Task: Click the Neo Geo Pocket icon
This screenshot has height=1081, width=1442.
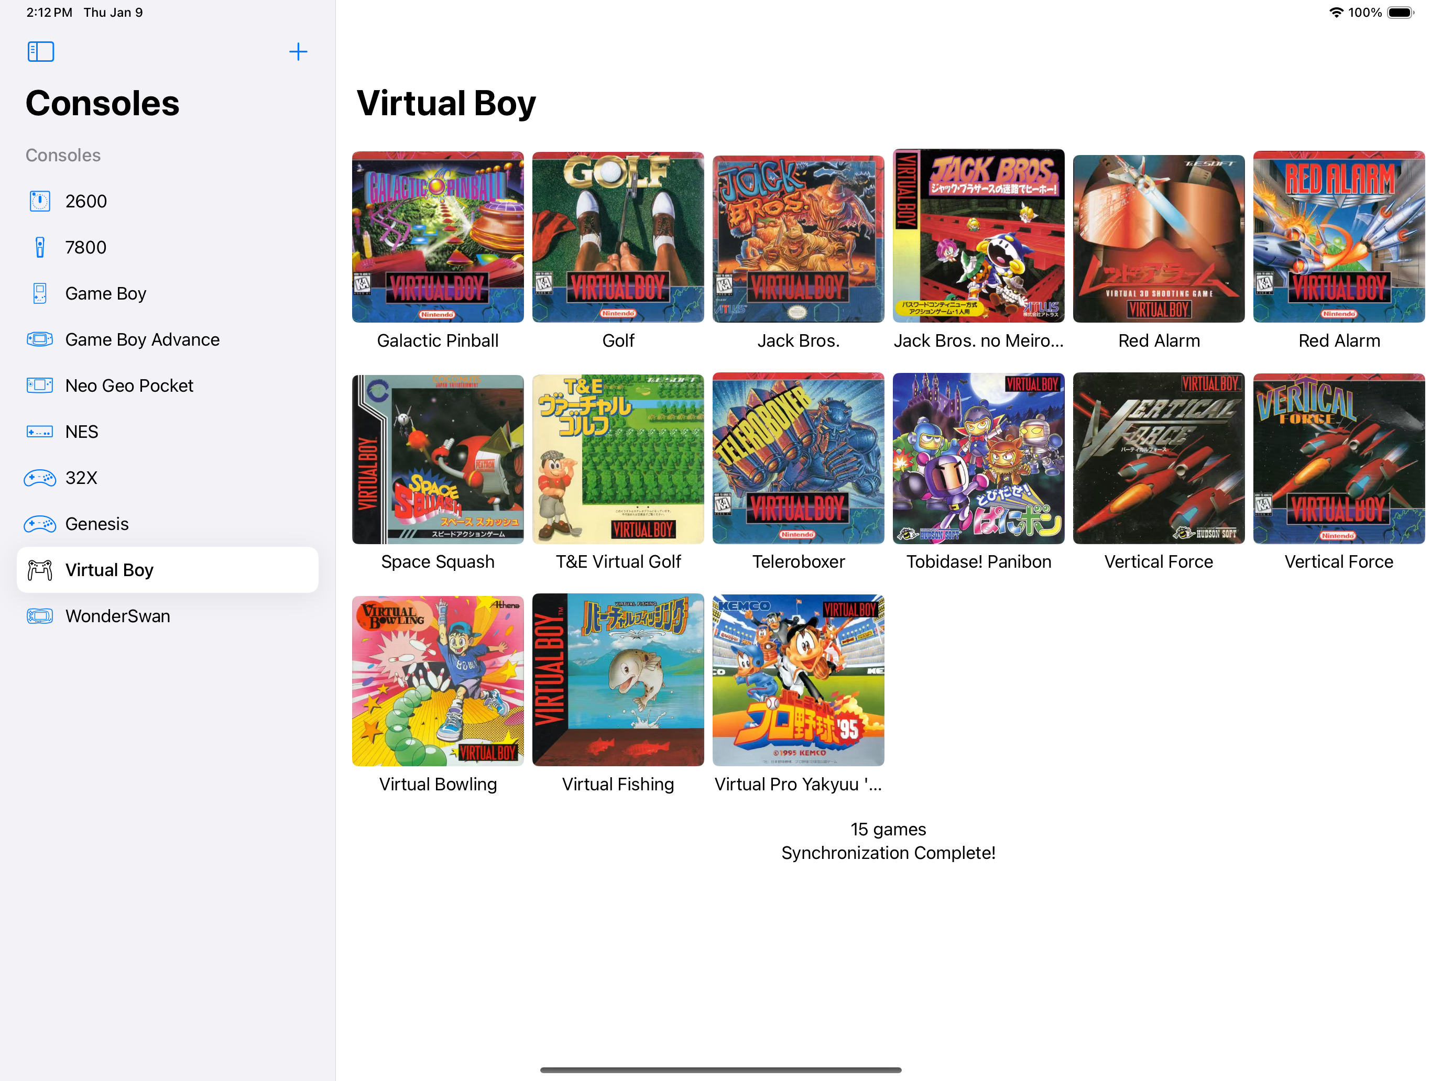Action: 40,386
